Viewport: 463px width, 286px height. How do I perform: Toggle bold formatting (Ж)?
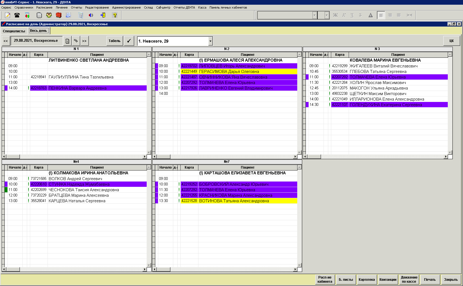[x=335, y=15]
